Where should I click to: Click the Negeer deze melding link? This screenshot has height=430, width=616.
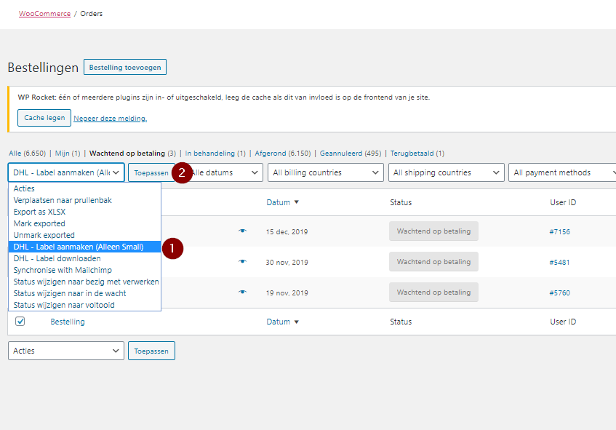(110, 119)
